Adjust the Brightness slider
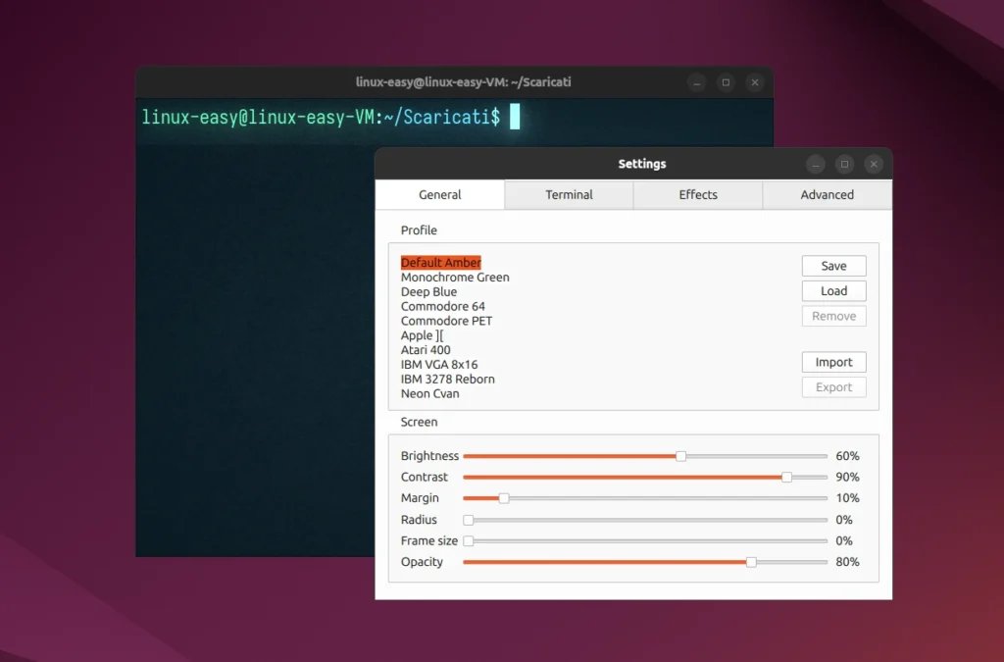Screen dimensions: 1004x662 [679, 456]
